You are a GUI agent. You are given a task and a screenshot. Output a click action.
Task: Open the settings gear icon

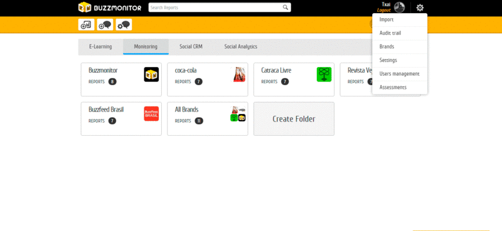coord(420,8)
